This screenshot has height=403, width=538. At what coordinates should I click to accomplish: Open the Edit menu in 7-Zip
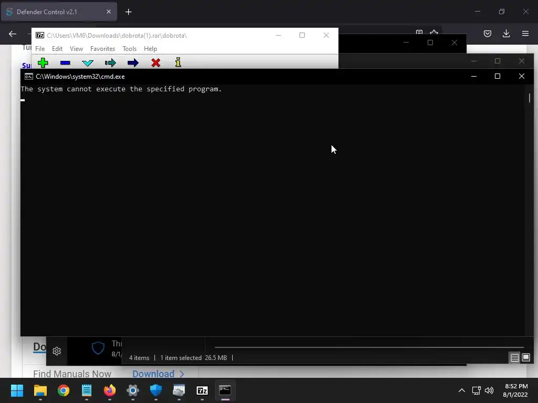57,49
